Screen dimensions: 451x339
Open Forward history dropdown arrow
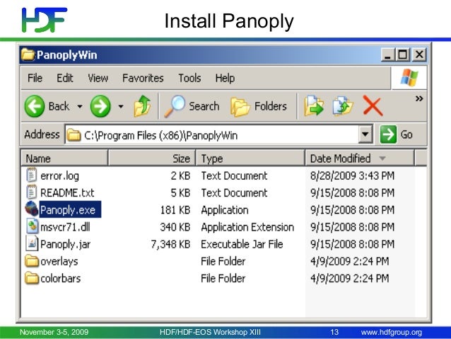(121, 107)
